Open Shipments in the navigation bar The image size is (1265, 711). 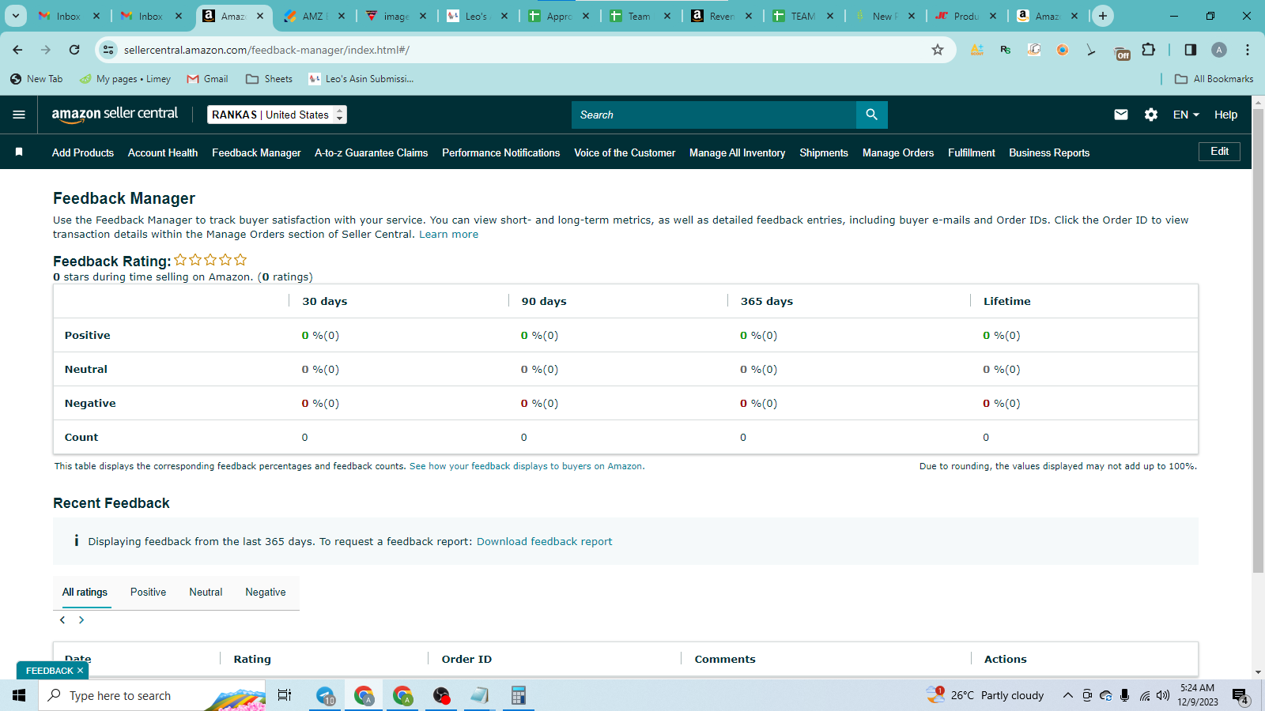(824, 152)
